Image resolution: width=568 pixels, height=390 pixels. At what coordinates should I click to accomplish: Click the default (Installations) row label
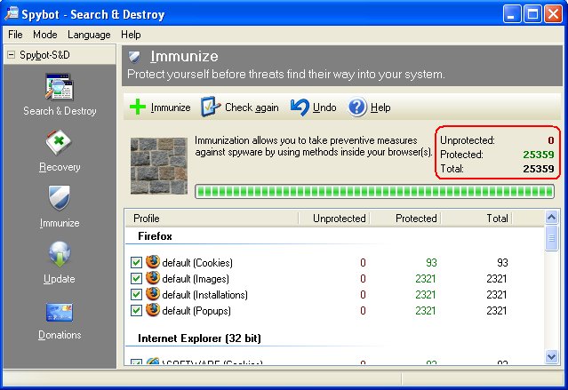(x=205, y=295)
